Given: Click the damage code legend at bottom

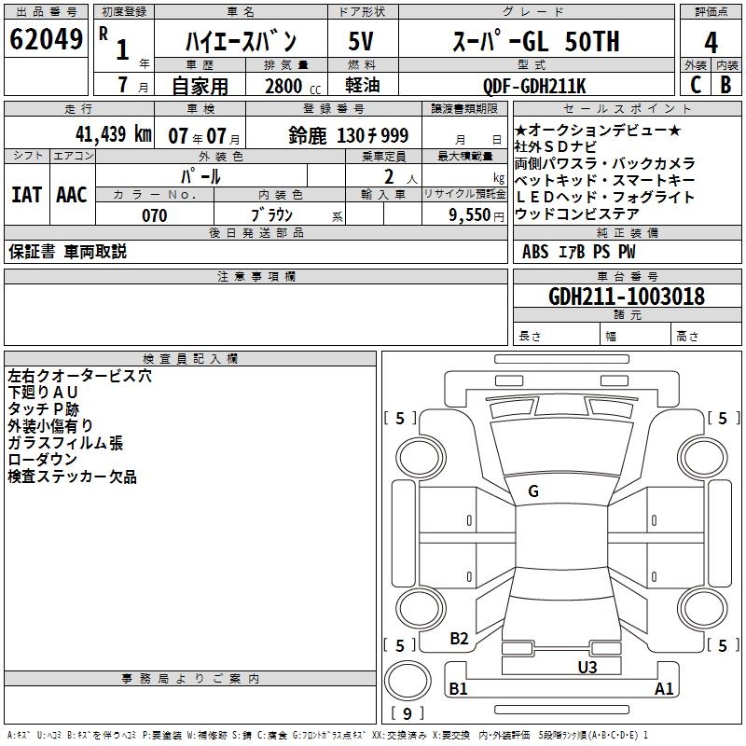Looking at the screenshot, I should coord(328,736).
